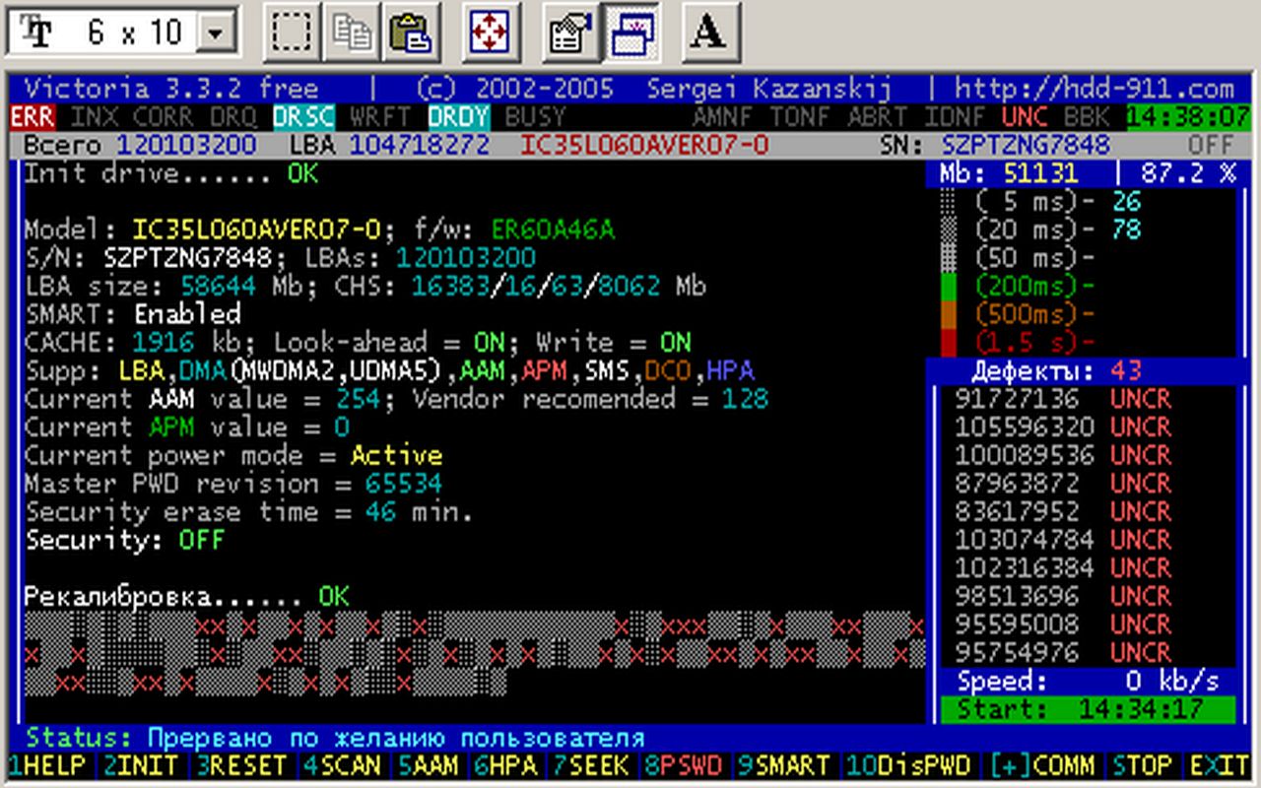Click the Paste clipboard toolbar icon
Screen dimensions: 1261x788
click(x=410, y=33)
